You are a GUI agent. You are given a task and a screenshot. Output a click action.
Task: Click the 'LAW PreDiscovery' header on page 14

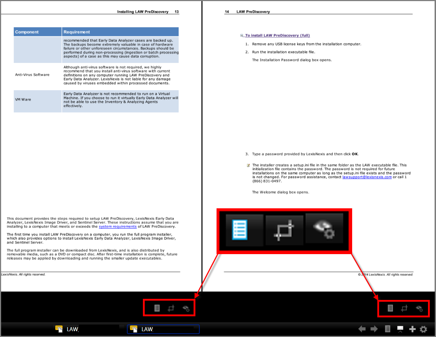[x=253, y=12]
